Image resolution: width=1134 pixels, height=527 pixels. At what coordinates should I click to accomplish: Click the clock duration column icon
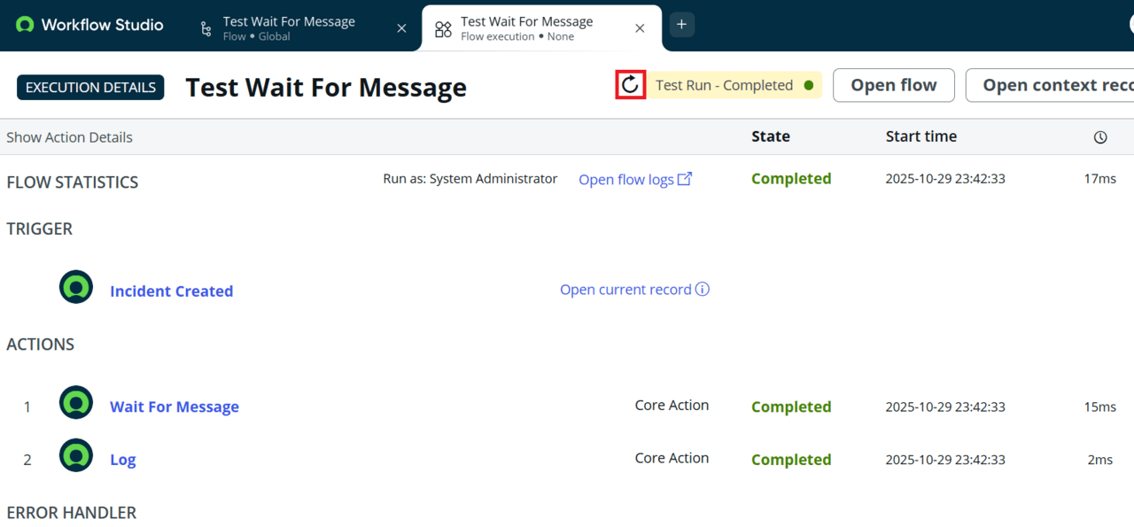pos(1100,137)
